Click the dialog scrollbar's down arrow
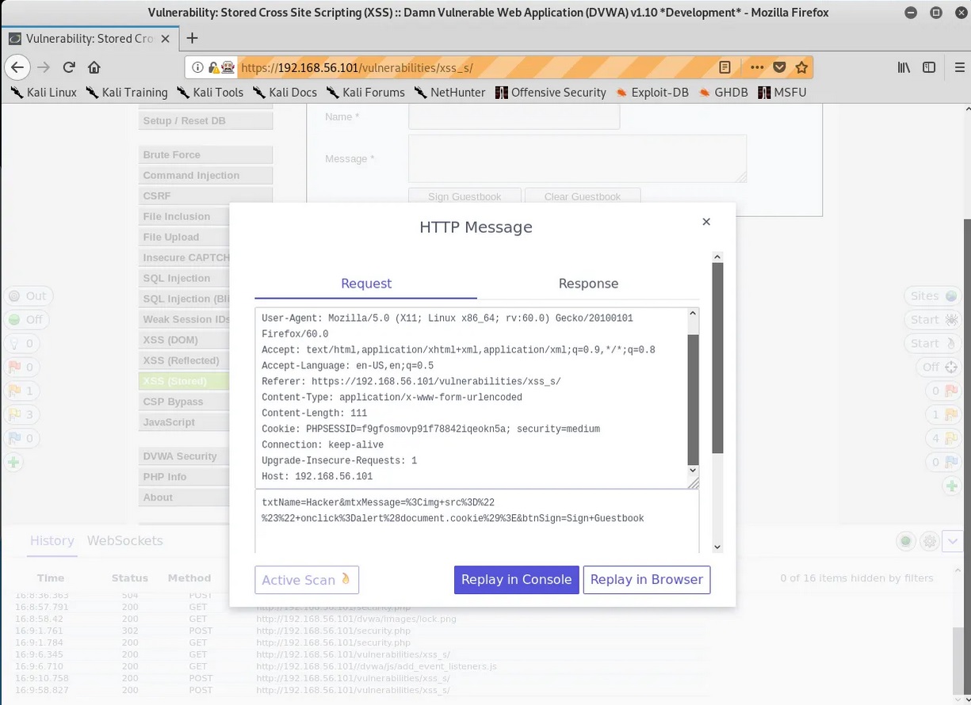The width and height of the screenshot is (971, 705). click(x=717, y=547)
